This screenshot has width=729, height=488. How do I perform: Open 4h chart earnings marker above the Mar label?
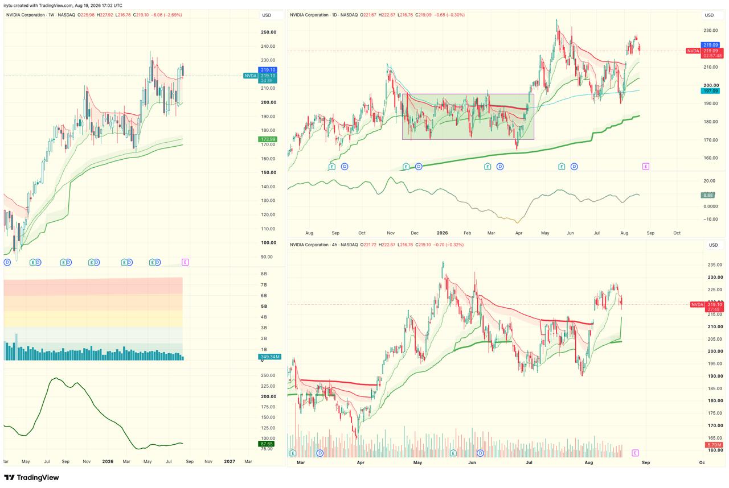click(293, 453)
